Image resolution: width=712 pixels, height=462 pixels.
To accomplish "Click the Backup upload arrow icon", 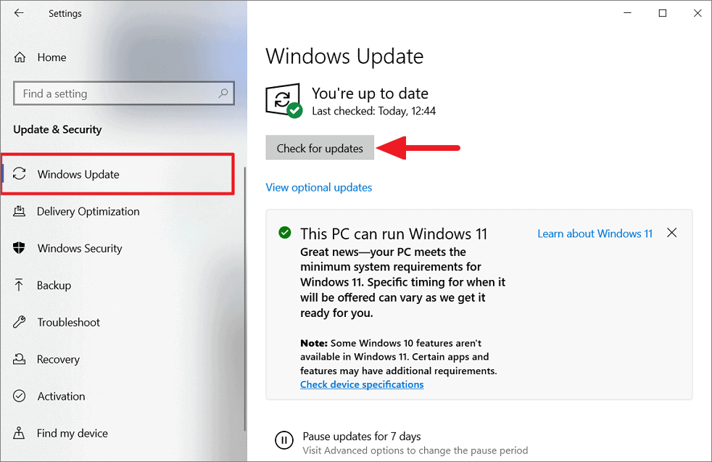I will pos(19,285).
